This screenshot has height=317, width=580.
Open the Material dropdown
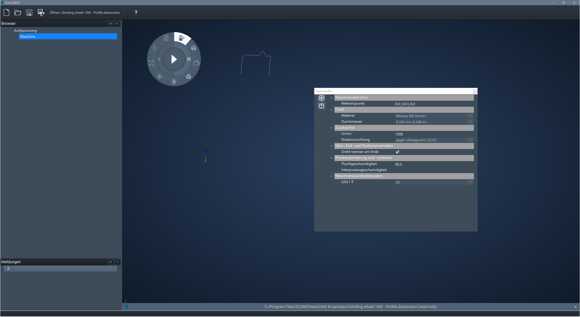(x=470, y=116)
